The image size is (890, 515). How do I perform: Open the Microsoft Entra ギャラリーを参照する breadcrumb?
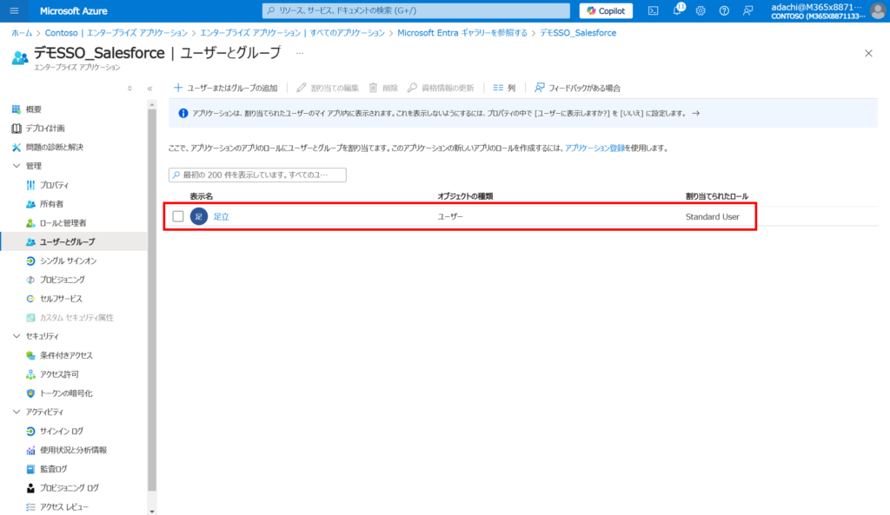coord(462,33)
